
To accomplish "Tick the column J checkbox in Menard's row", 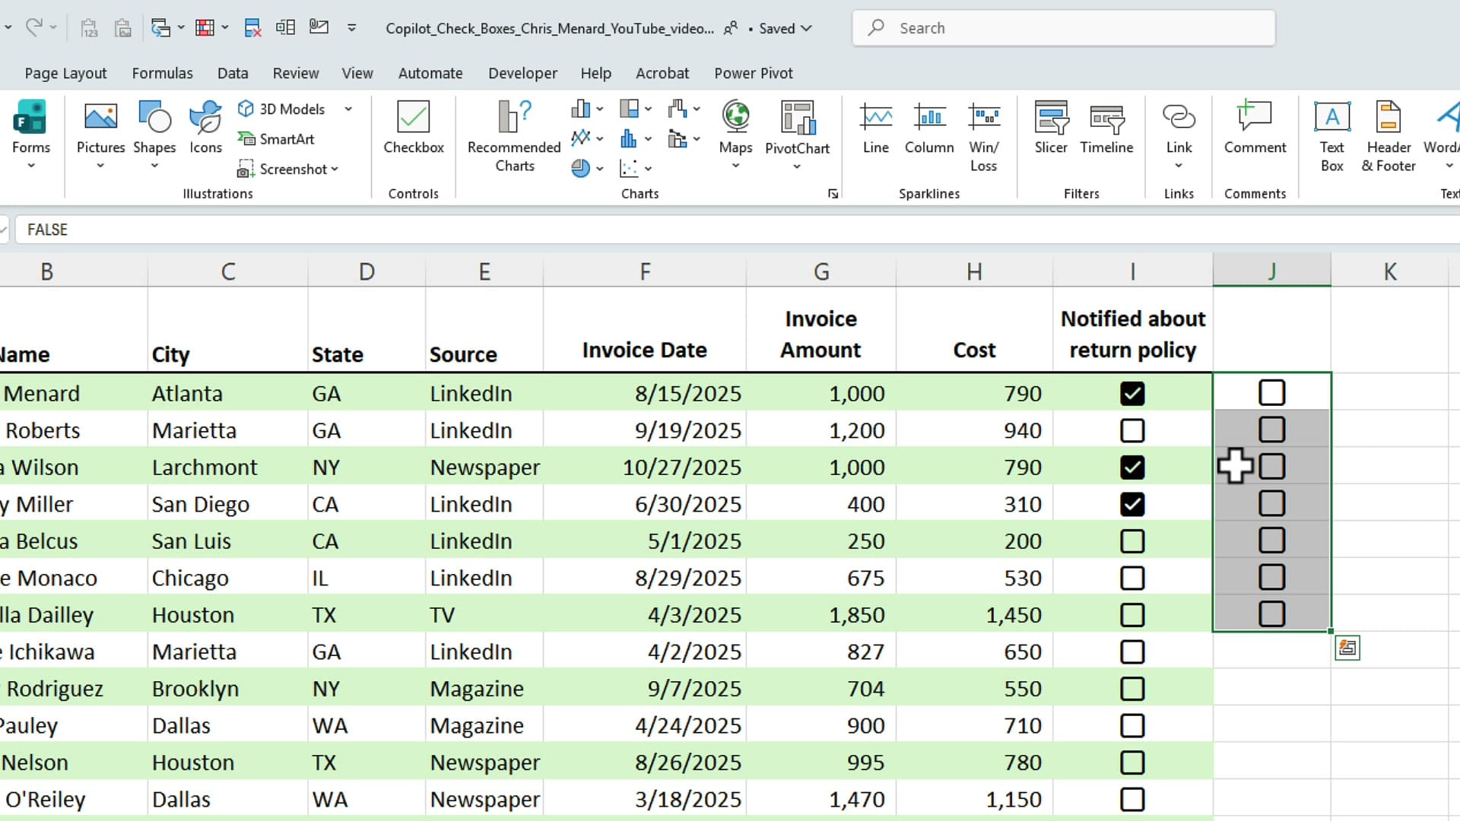I will coord(1271,393).
